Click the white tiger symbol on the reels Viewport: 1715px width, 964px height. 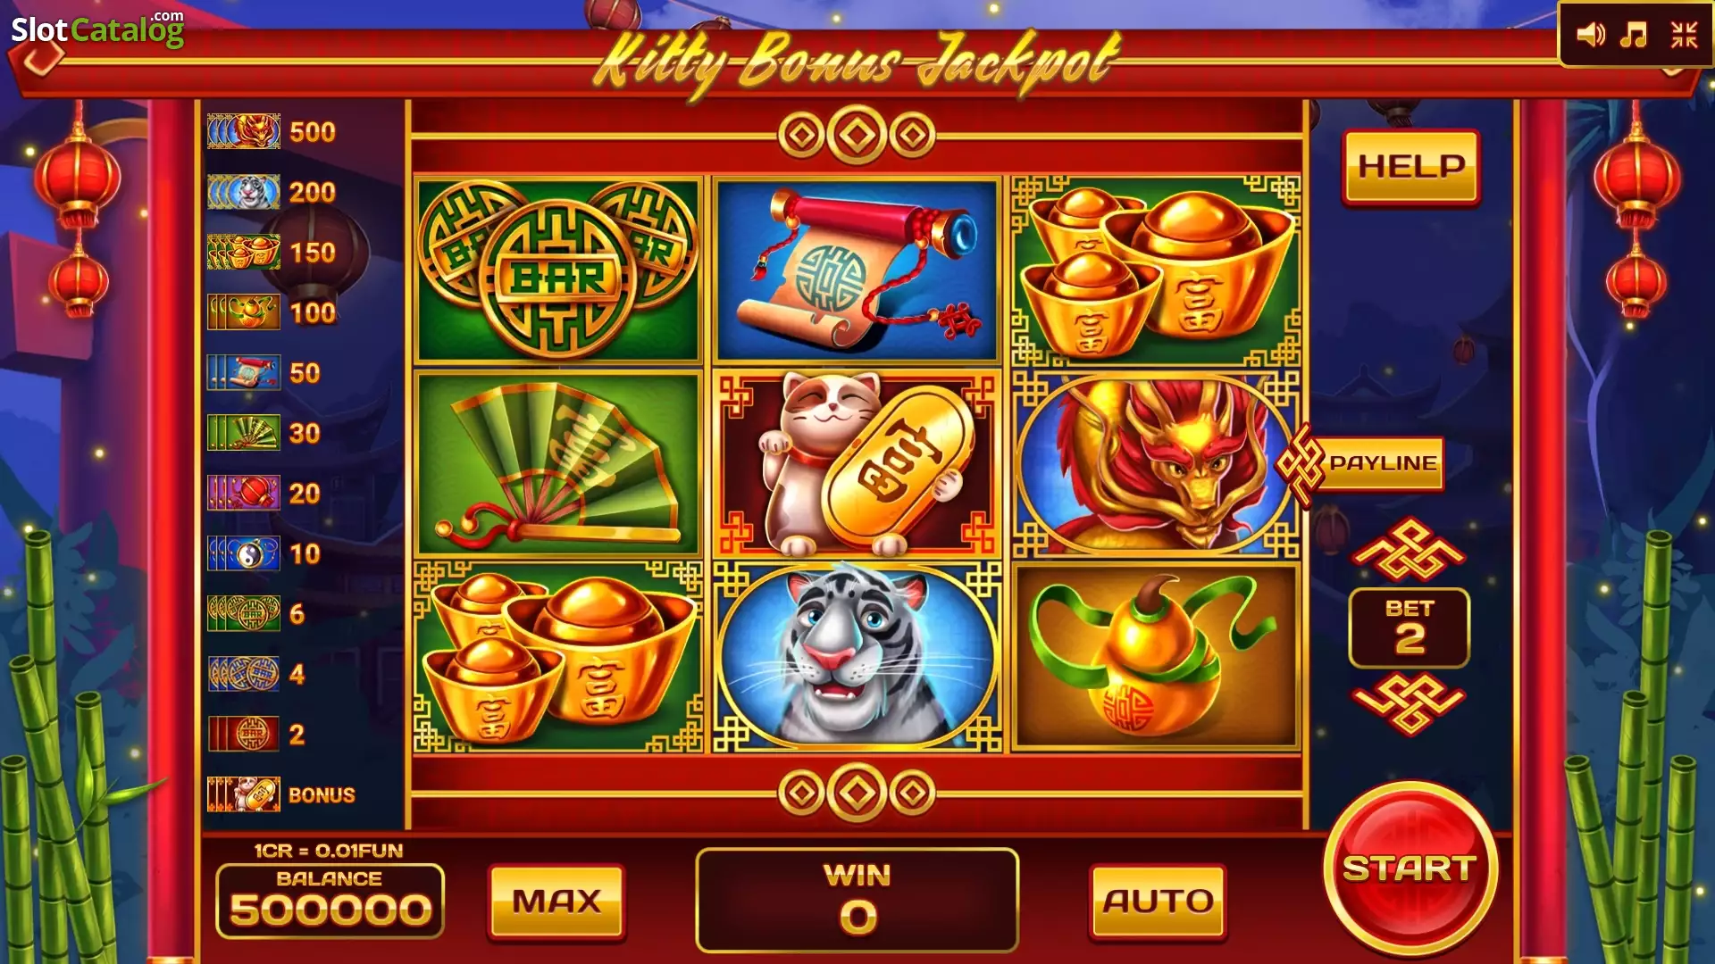(x=857, y=657)
